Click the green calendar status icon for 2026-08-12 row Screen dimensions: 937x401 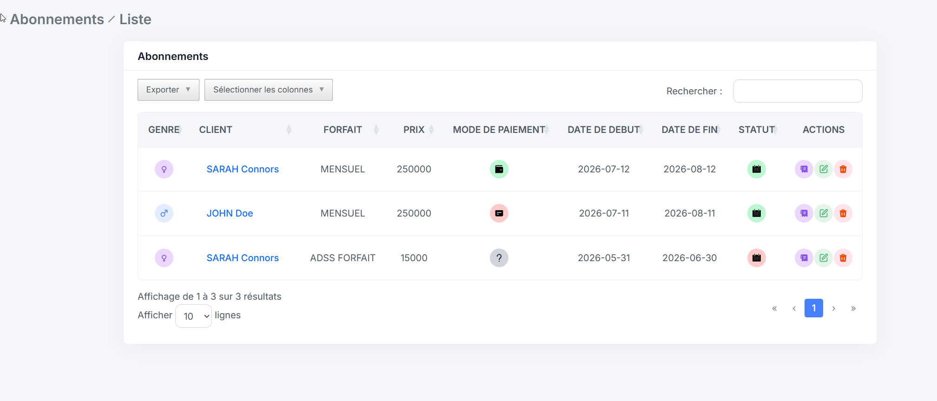coord(757,169)
